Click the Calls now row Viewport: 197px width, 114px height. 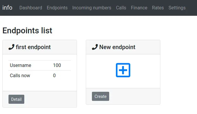[x=40, y=75]
